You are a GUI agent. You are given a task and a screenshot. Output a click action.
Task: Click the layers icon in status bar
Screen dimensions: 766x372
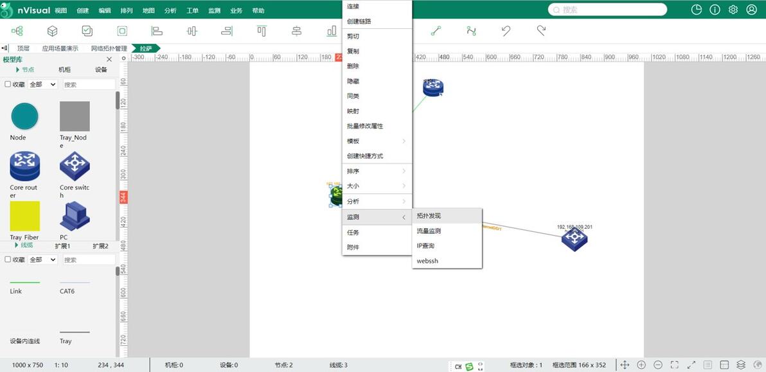742,364
